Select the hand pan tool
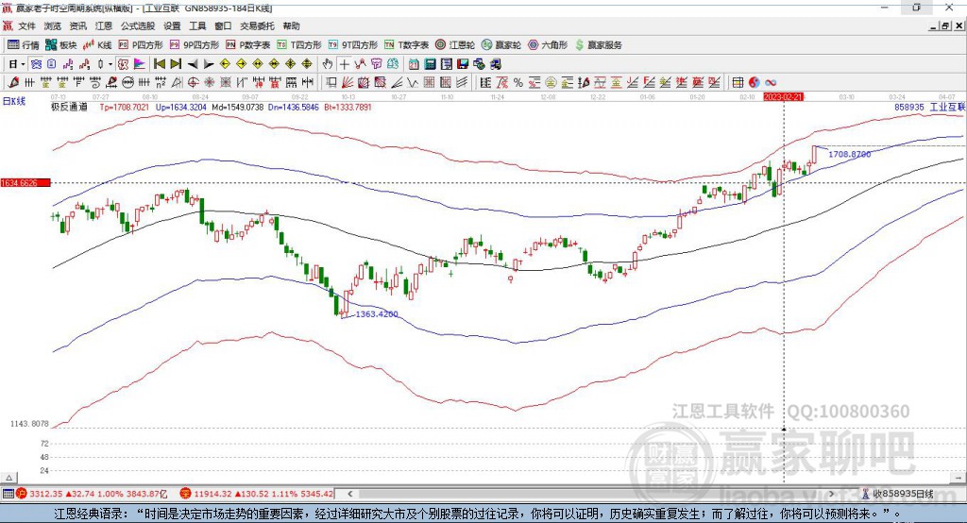This screenshot has height=523, width=967. click(x=328, y=64)
